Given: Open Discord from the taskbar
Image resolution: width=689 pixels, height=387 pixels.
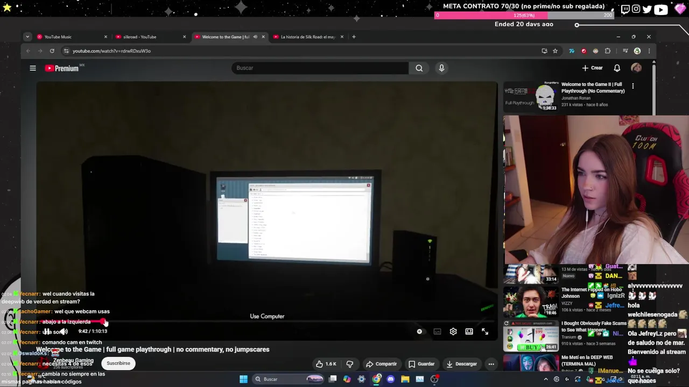Looking at the screenshot, I should 391,379.
